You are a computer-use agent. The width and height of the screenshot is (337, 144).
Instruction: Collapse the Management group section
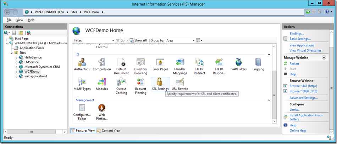(269, 100)
